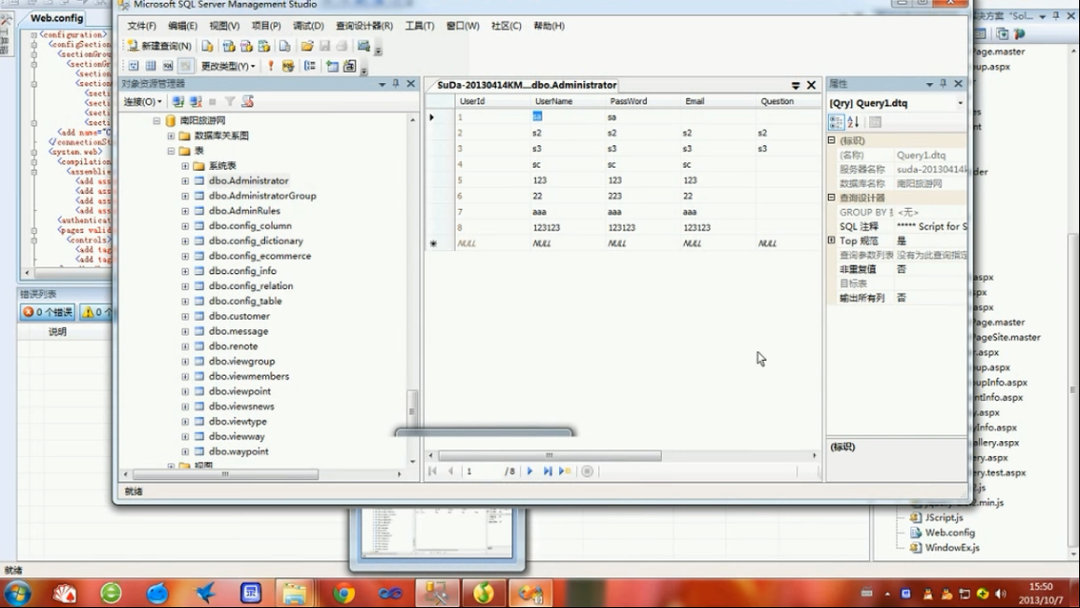This screenshot has width=1080, height=608.
Task: Close the dbo.Administrator document tab
Action: tap(811, 85)
